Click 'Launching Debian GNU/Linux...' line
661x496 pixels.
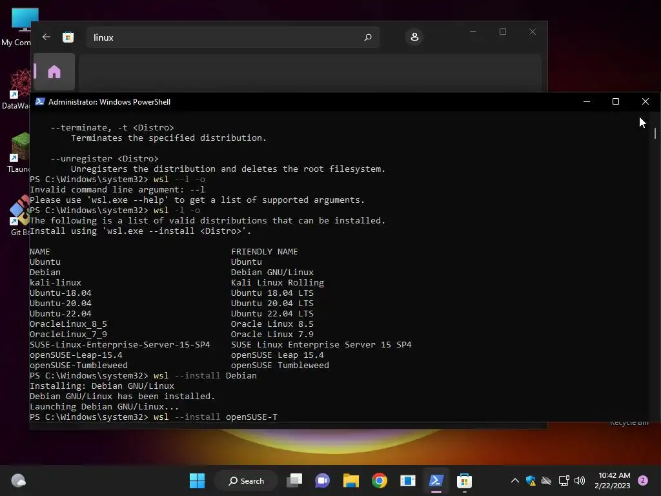(x=104, y=407)
